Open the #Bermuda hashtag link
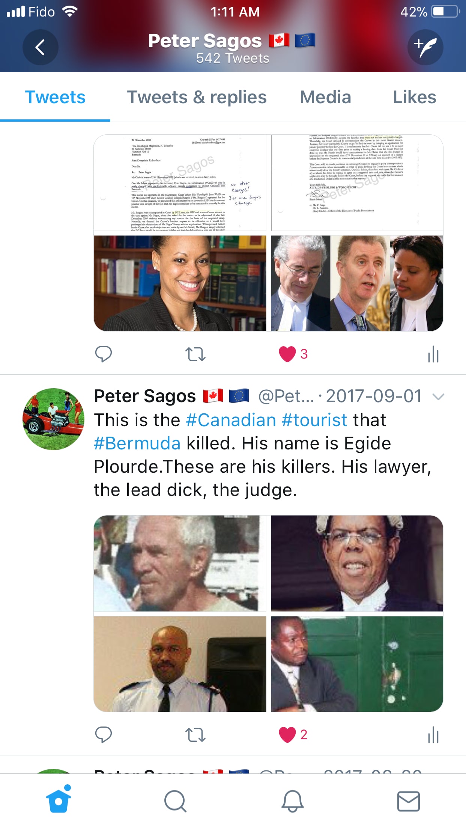The width and height of the screenshot is (466, 829). [x=137, y=443]
